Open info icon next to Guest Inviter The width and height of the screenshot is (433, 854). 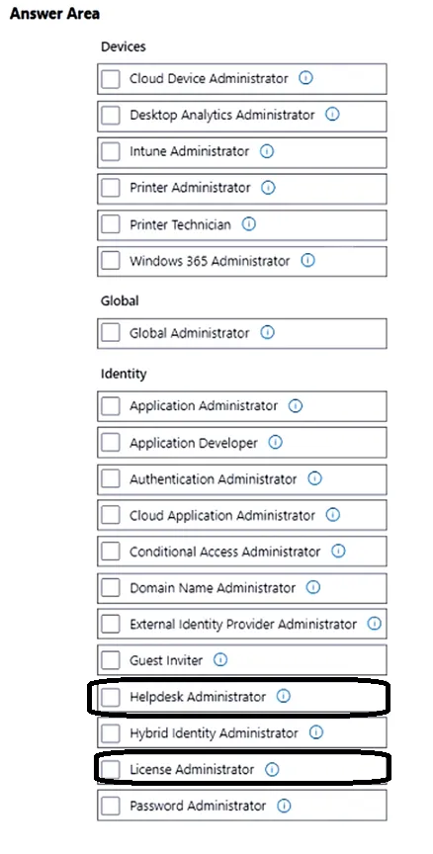point(220,660)
